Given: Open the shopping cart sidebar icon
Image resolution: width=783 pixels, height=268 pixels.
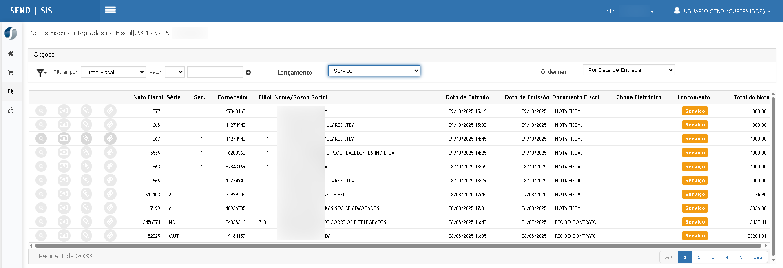Looking at the screenshot, I should 11,73.
